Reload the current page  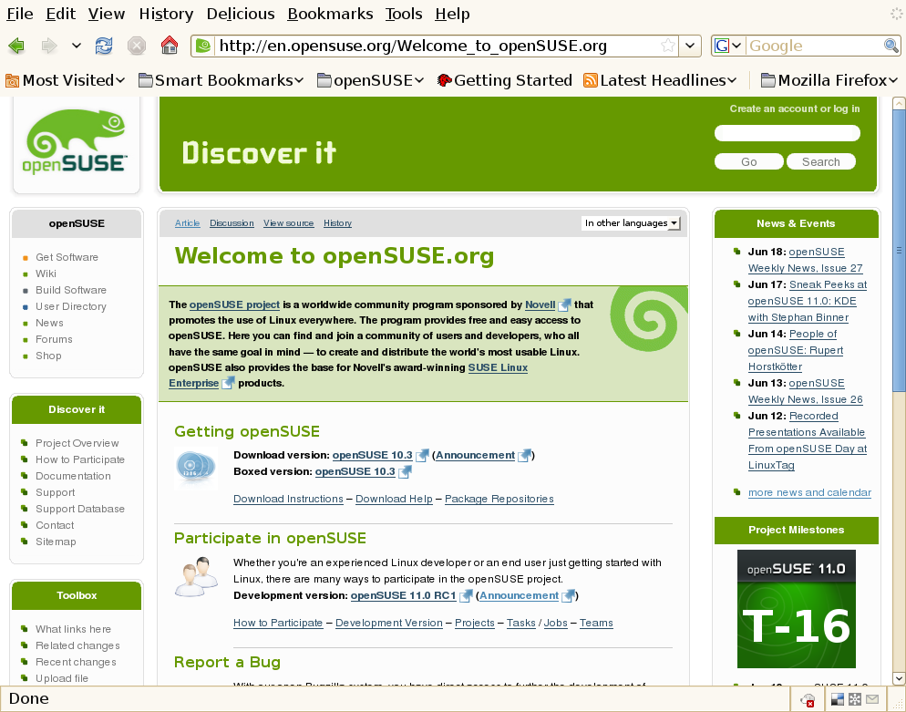pos(104,46)
